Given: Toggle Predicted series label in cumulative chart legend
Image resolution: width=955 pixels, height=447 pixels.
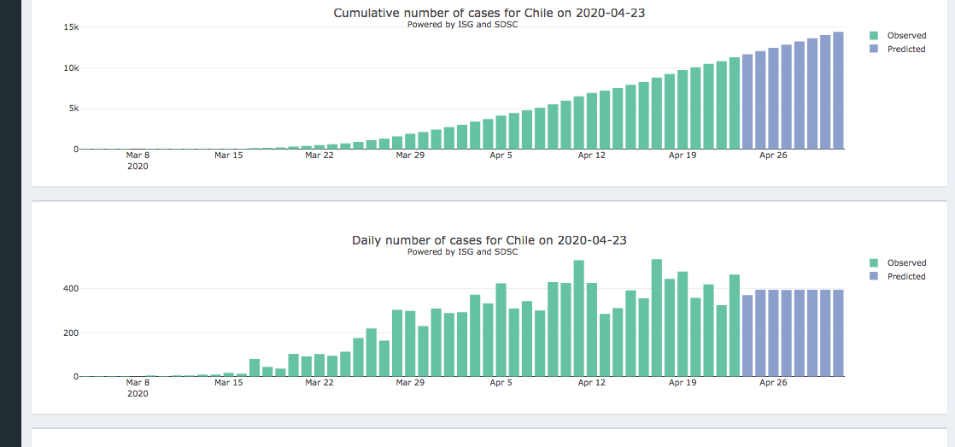Looking at the screenshot, I should click(x=905, y=50).
